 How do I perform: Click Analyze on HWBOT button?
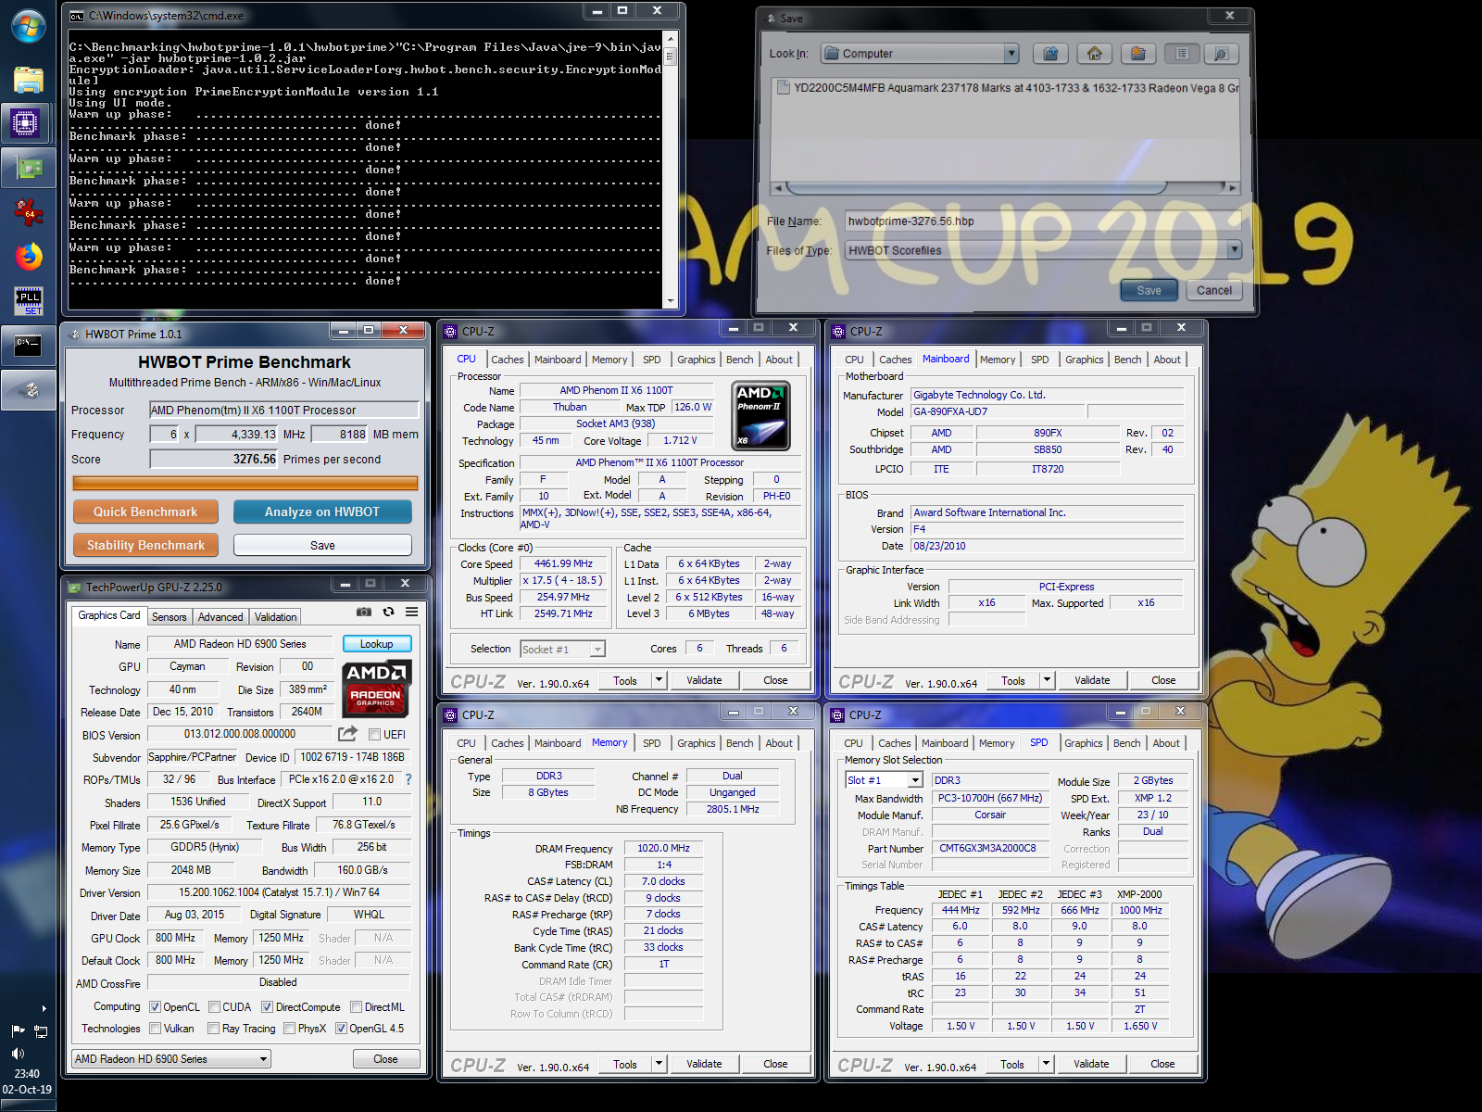[322, 512]
